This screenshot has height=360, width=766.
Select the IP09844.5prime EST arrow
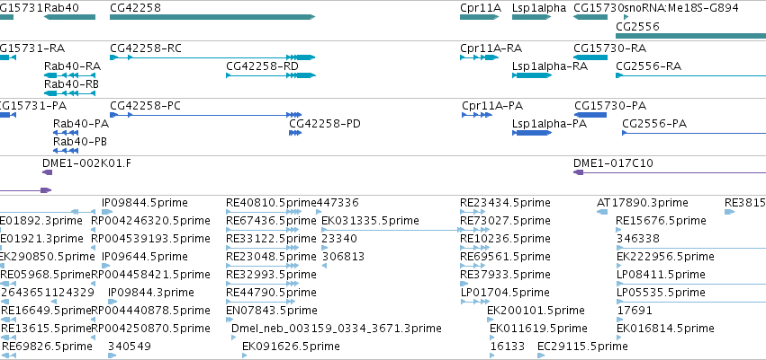pyautogui.click(x=107, y=212)
